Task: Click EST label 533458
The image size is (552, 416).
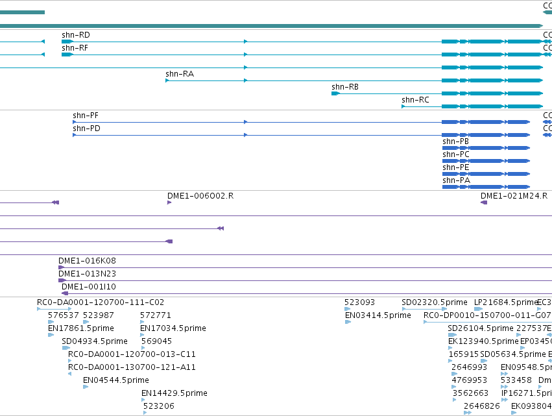Action: click(516, 380)
